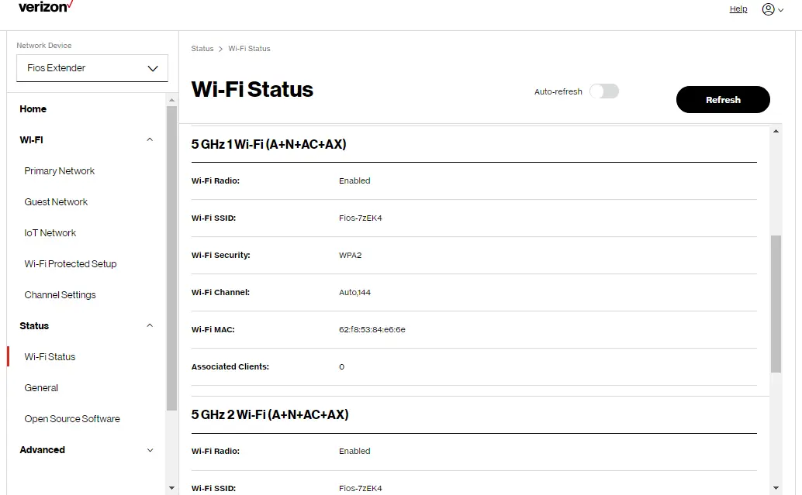Select Primary Network in sidebar
This screenshot has width=802, height=495.
pyautogui.click(x=59, y=170)
